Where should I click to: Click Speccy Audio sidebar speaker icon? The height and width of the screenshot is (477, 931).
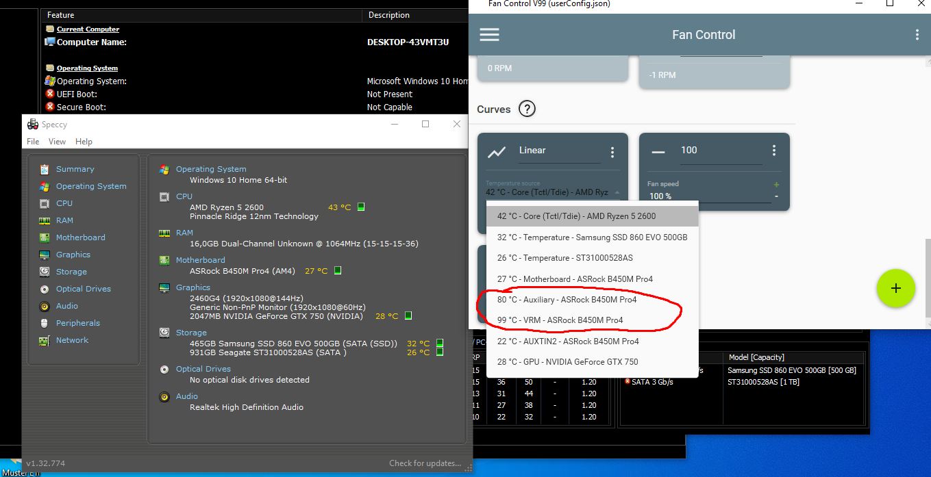[x=45, y=306]
